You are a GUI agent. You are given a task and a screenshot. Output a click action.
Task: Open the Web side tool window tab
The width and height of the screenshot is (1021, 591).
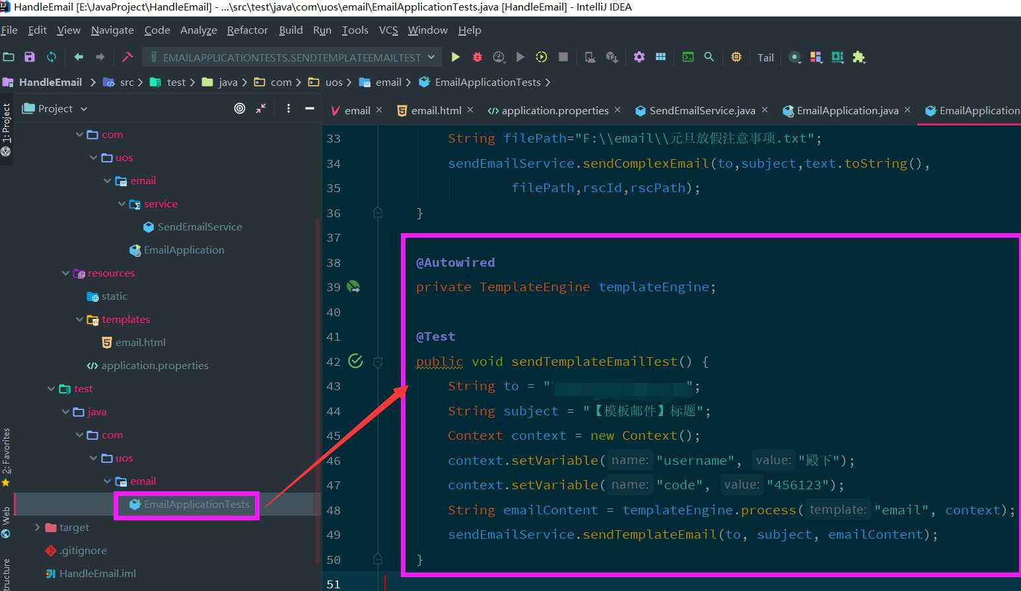[6, 522]
